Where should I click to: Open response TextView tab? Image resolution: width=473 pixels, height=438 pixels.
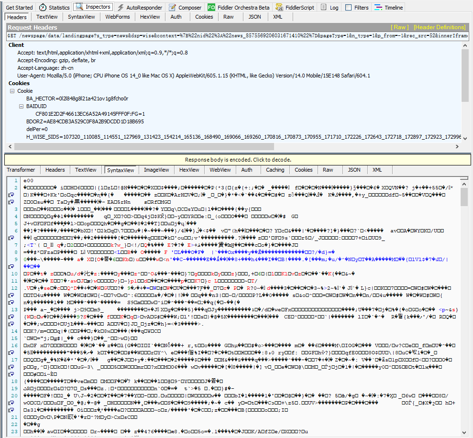click(x=86, y=170)
